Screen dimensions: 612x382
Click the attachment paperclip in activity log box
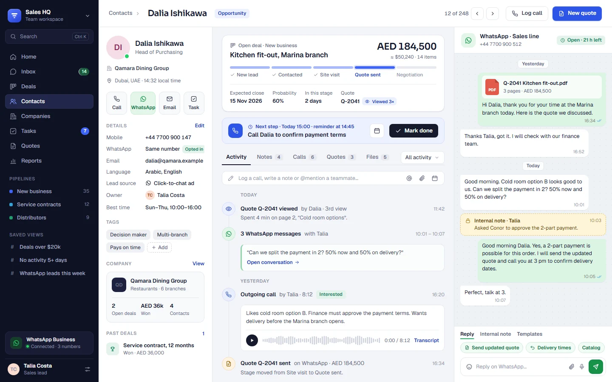[x=422, y=178]
